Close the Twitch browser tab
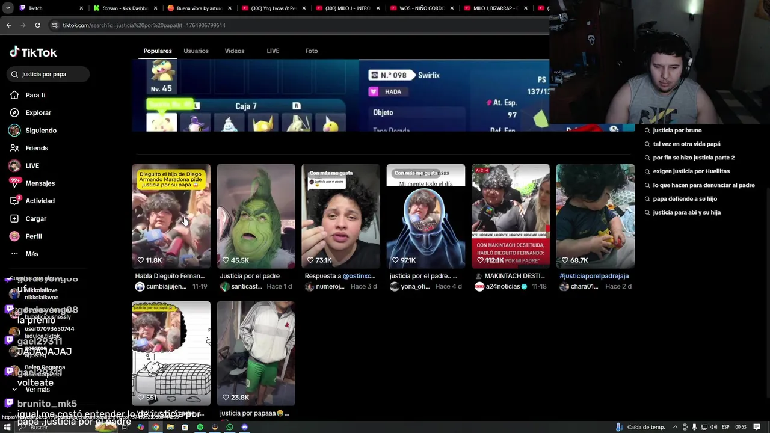770x433 pixels. point(82,8)
